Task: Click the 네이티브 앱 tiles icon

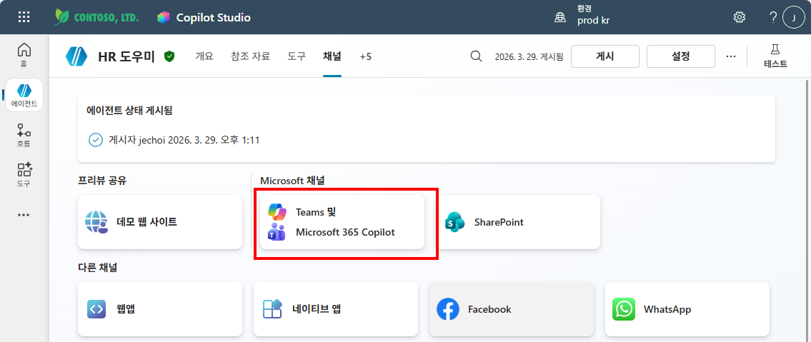Action: point(272,309)
